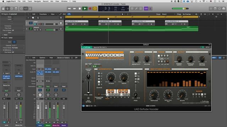The image size is (227, 127).
Task: Click the MIDI button right of plugin window
Action: click(x=214, y=58)
